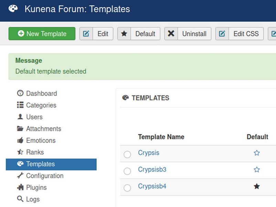Viewport: 276px width, 207px height.
Task: Click the Plugins puzzle piece icon
Action: coord(20,187)
